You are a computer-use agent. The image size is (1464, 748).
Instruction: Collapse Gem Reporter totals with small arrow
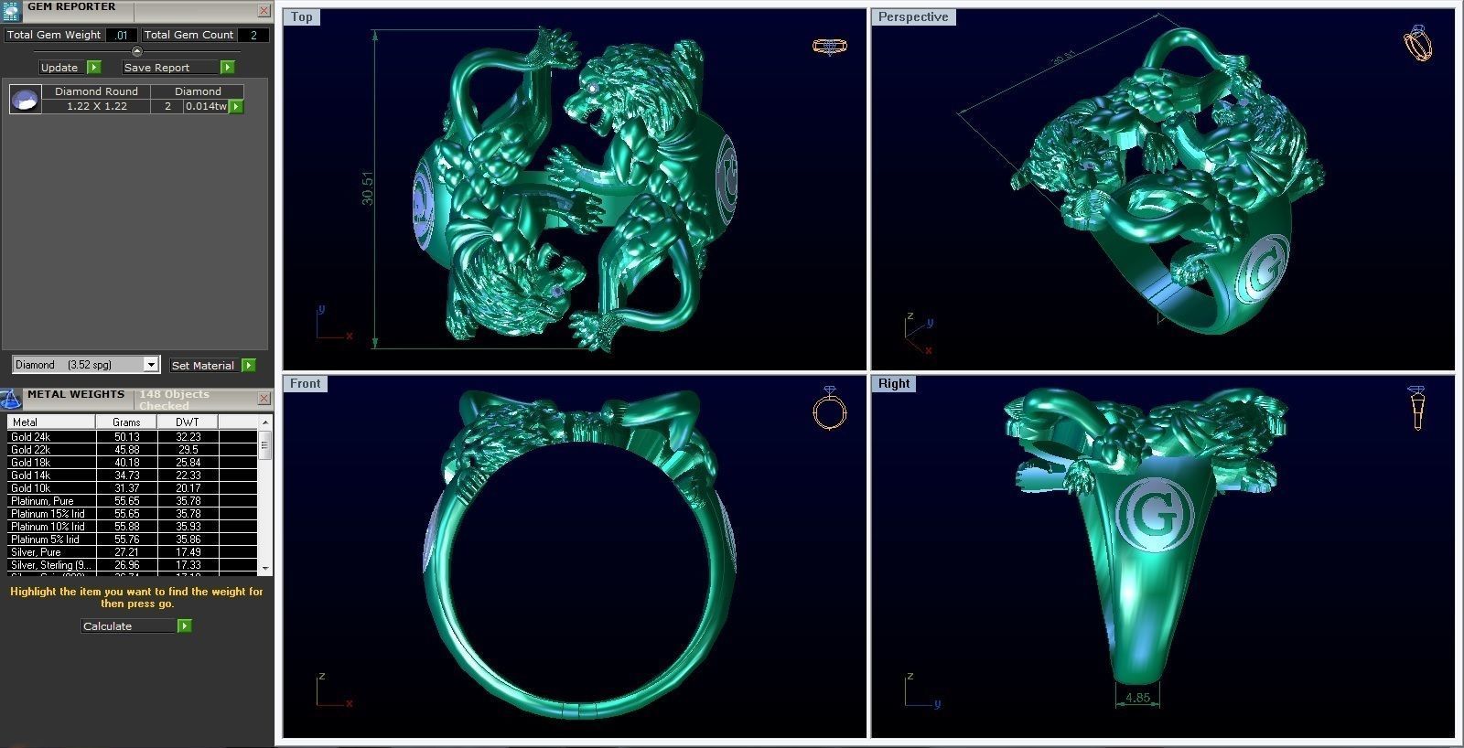point(137,51)
